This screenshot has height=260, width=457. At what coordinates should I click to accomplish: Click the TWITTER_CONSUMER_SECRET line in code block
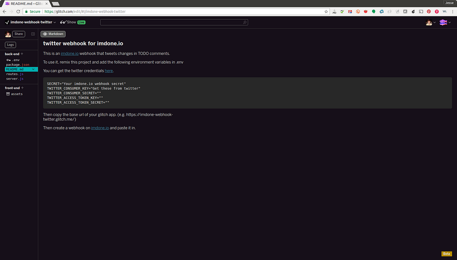(74, 93)
